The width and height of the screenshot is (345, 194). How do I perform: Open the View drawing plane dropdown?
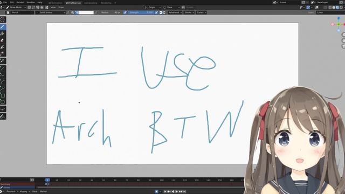(x=171, y=8)
